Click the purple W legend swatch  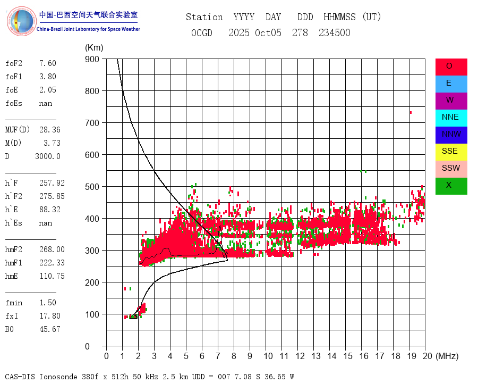451,101
